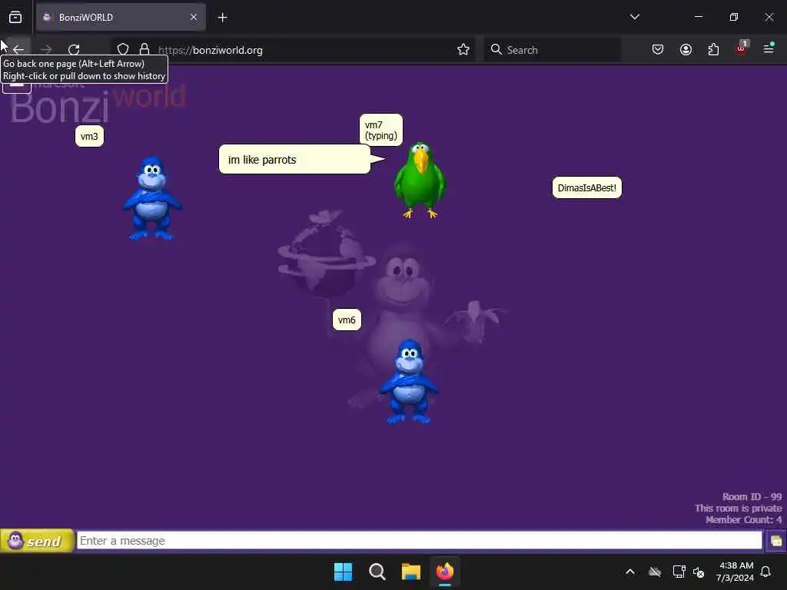The width and height of the screenshot is (787, 590).
Task: Click the DimasIsABest! name tag
Action: [x=586, y=188]
